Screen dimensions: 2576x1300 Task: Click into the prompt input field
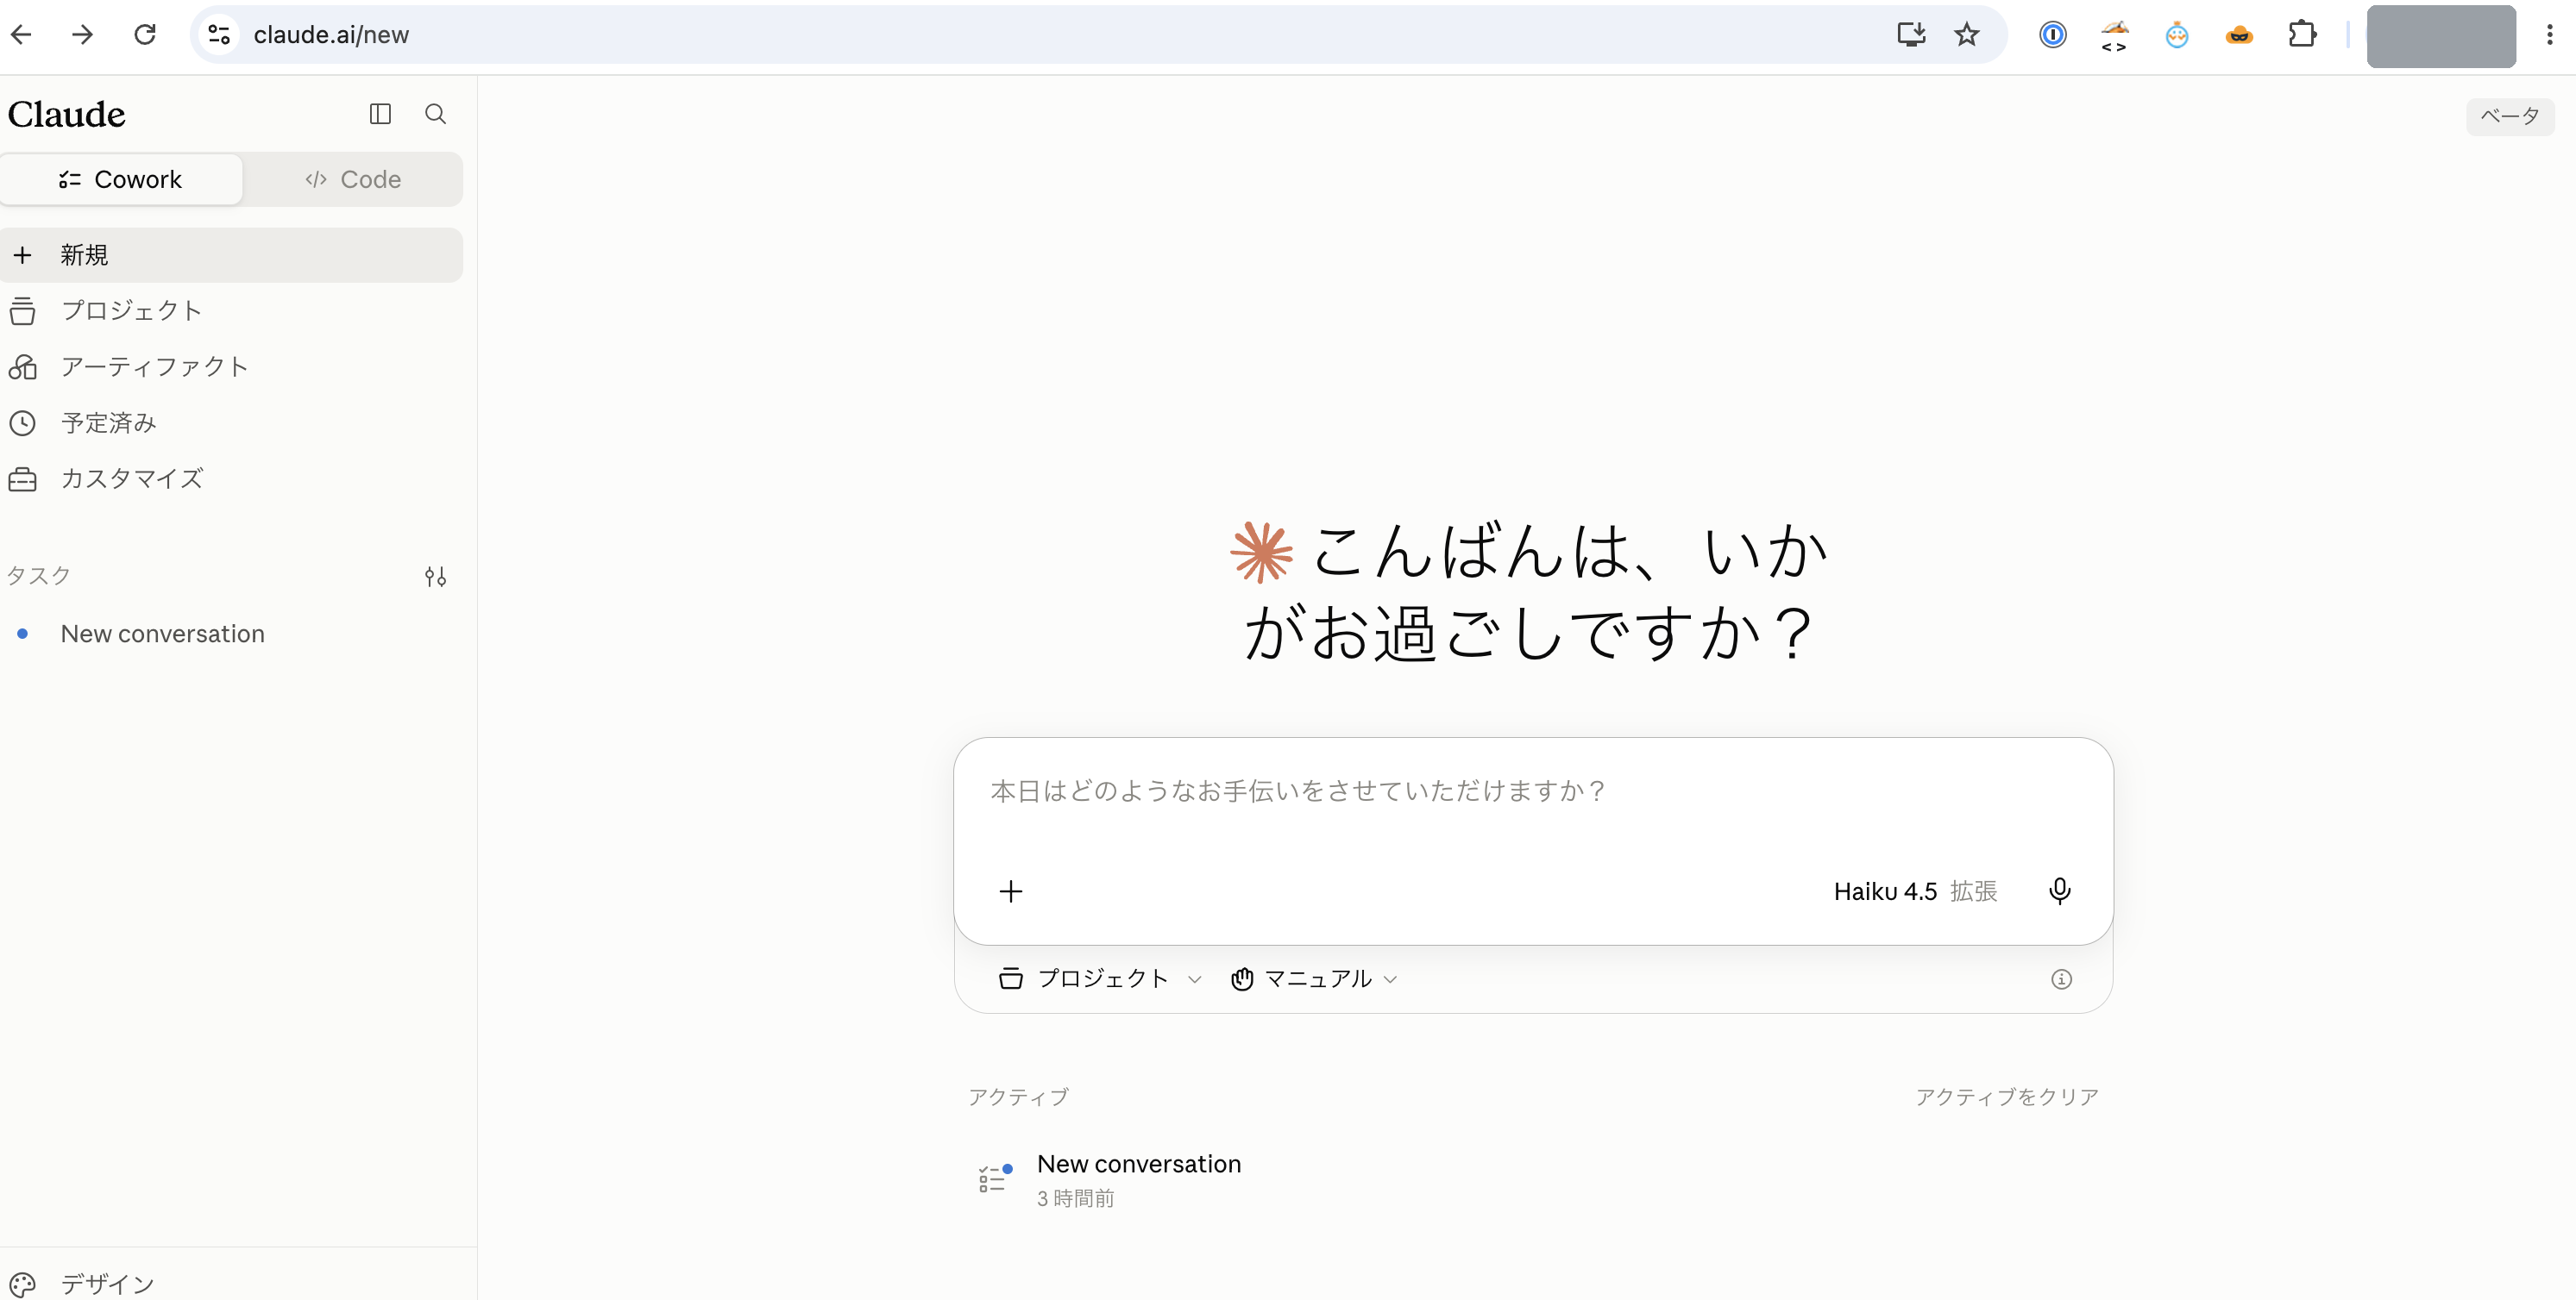1532,791
